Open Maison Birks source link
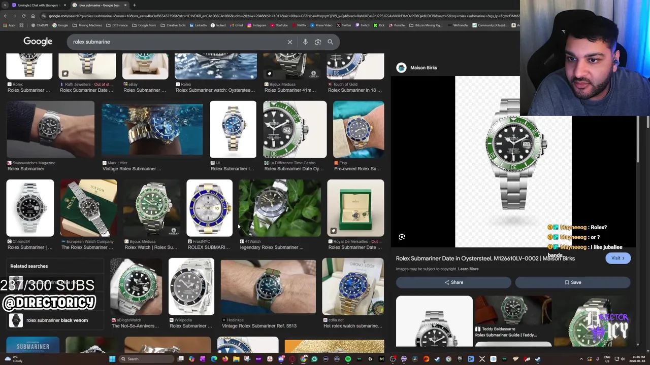Viewport: 650px width, 365px height. point(424,67)
